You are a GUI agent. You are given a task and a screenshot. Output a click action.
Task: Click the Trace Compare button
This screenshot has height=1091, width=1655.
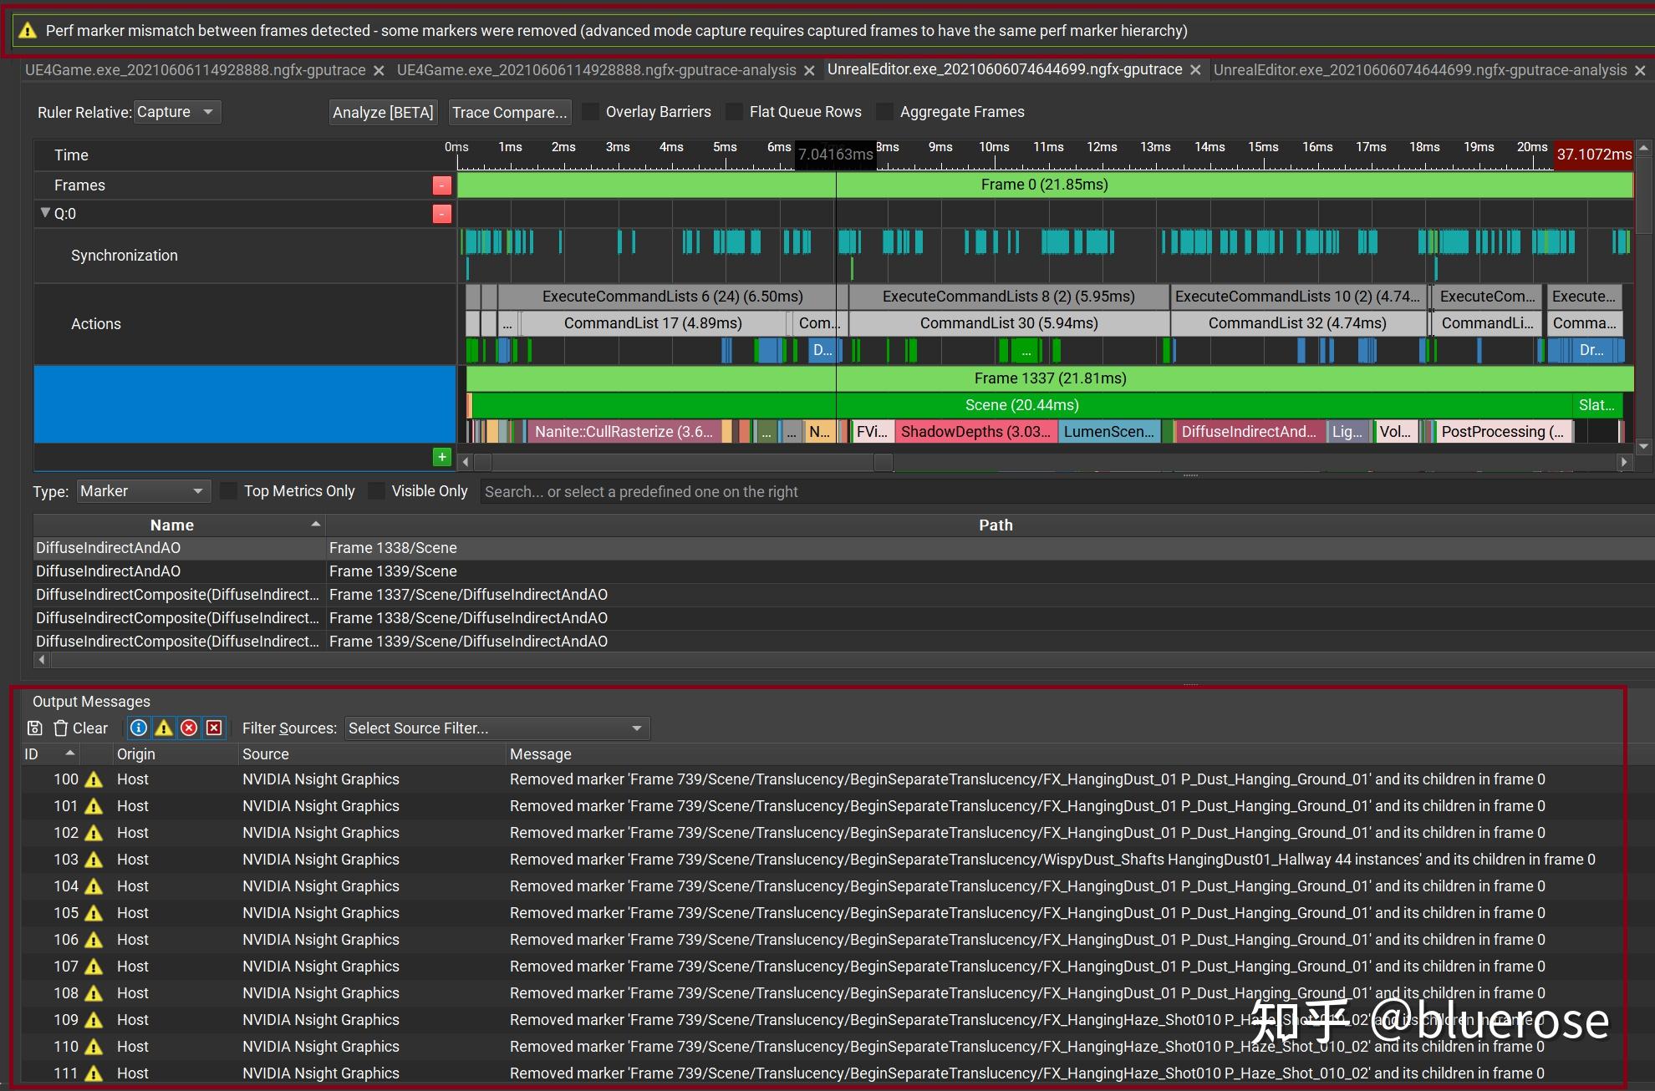point(509,112)
